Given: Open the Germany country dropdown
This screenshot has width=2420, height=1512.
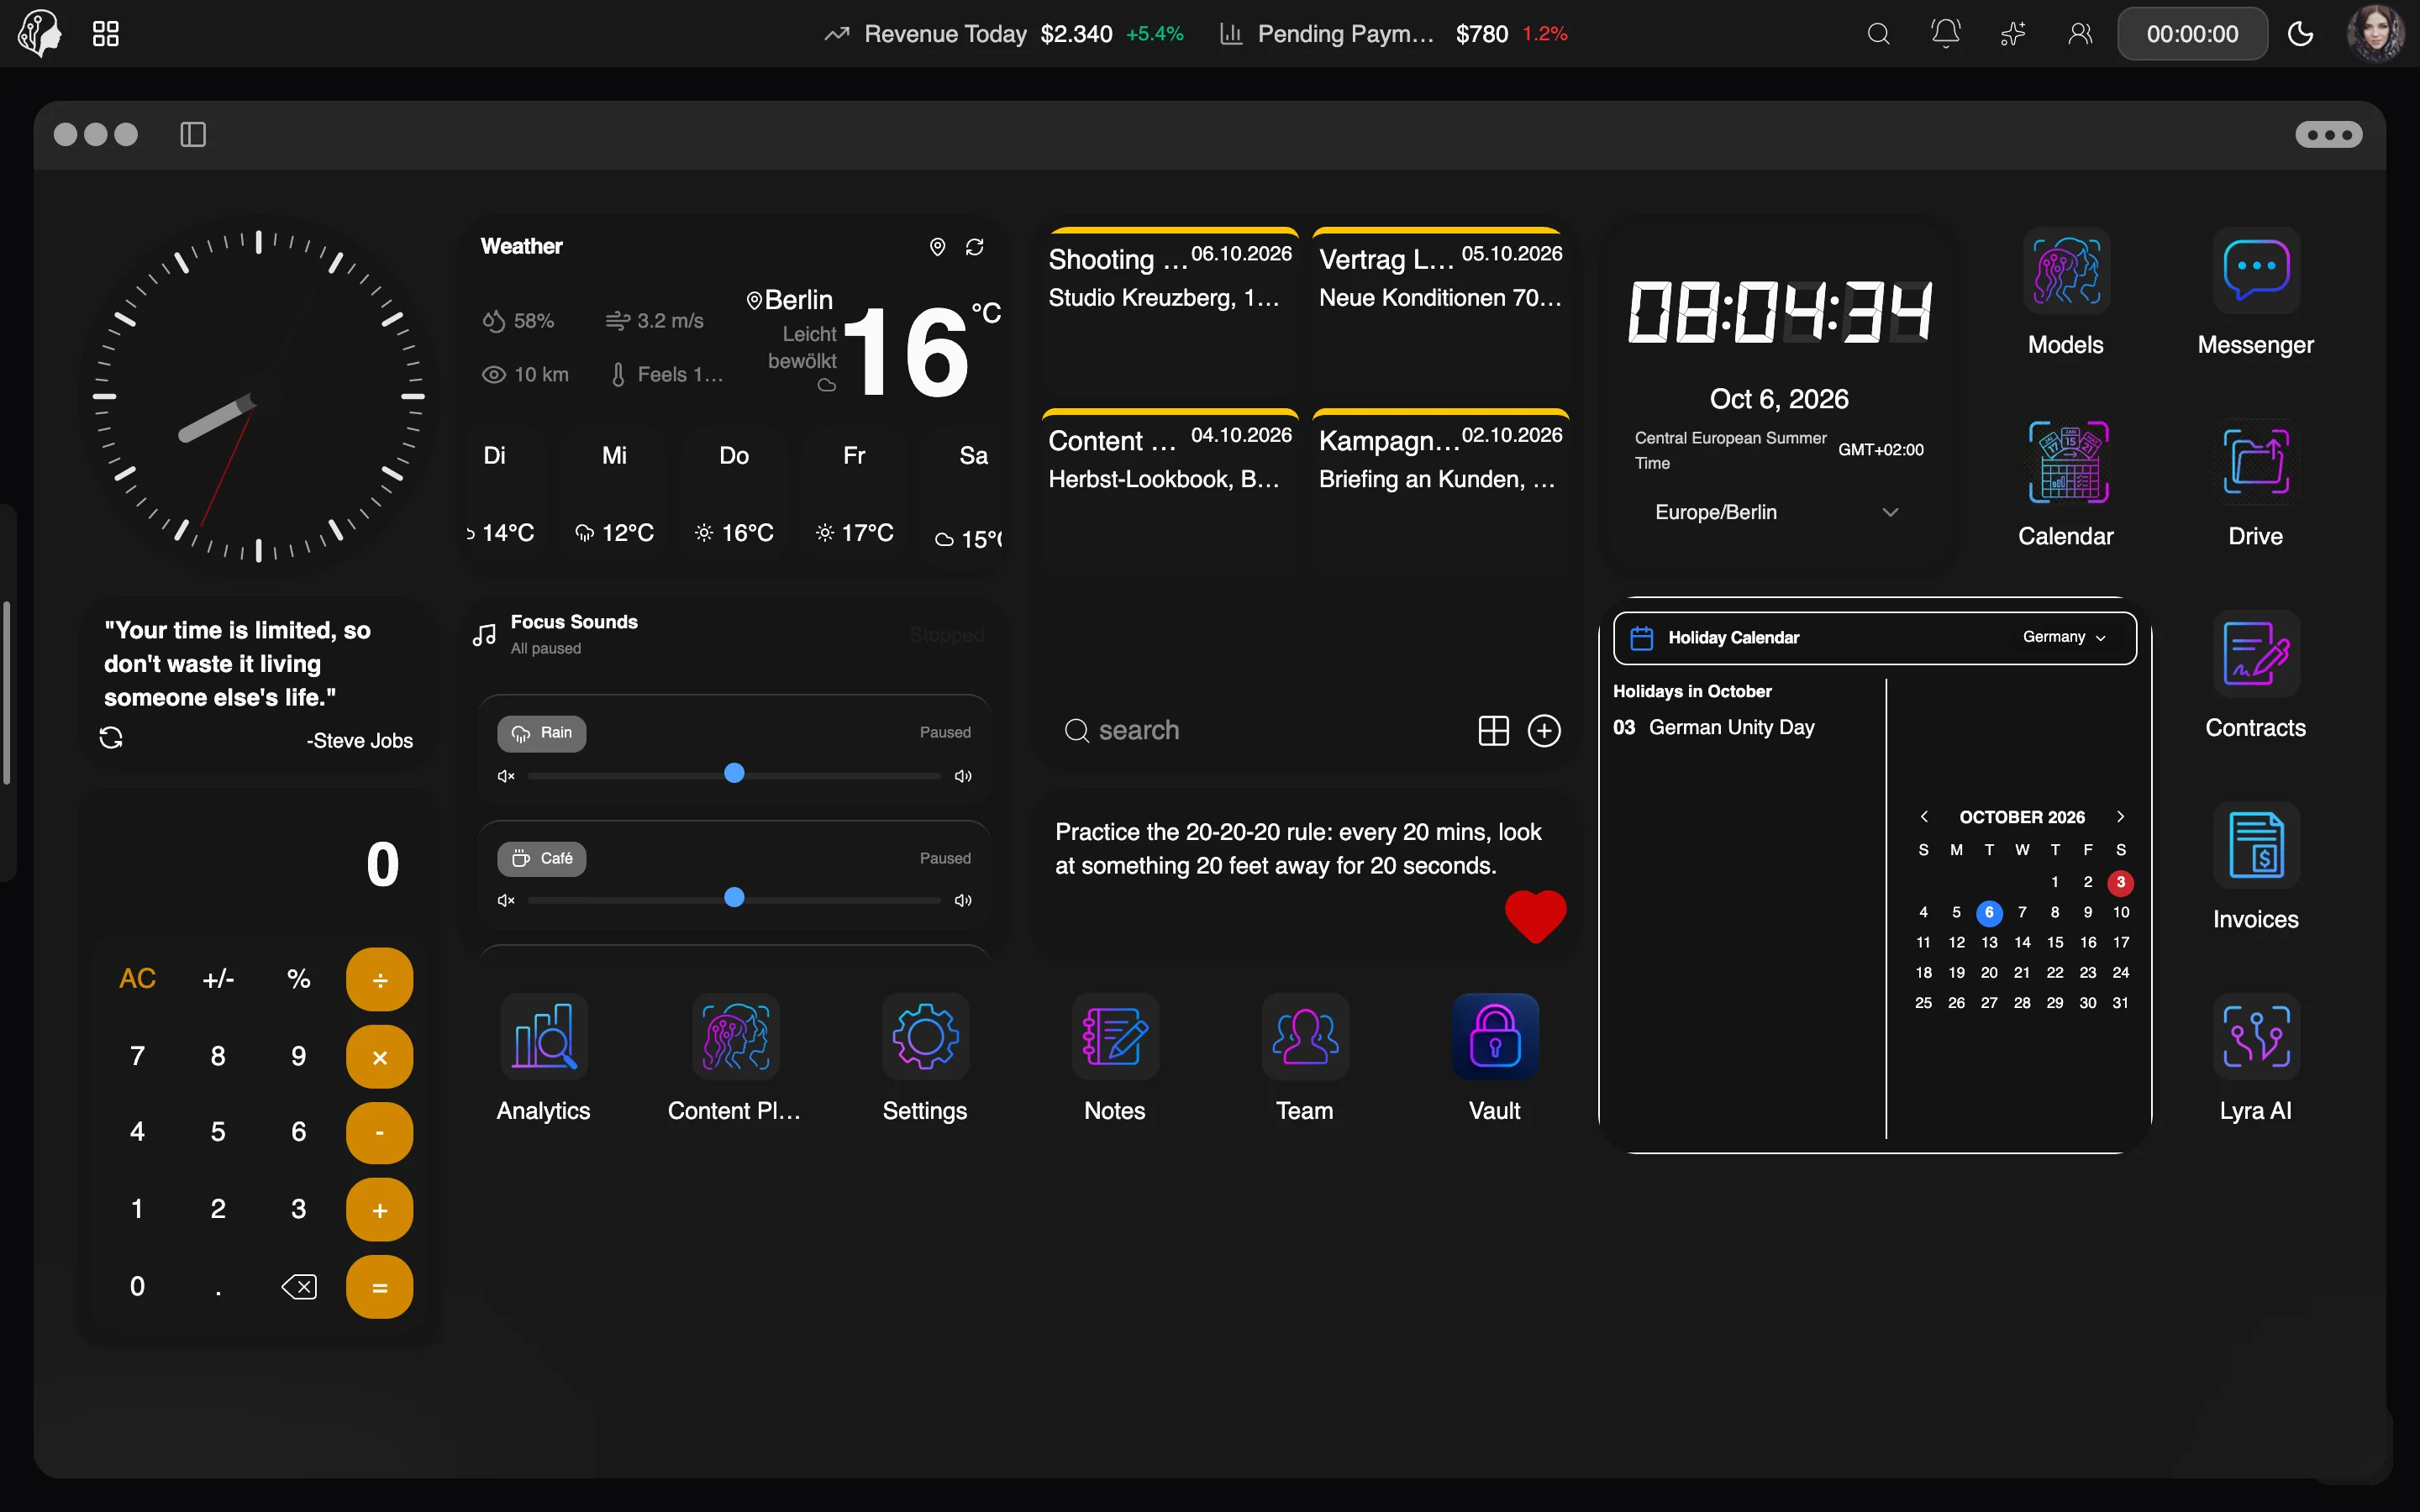Looking at the screenshot, I should click(x=2064, y=637).
